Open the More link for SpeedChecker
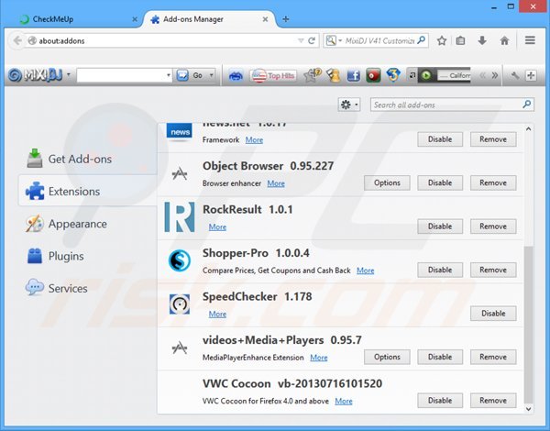Viewport: 550px width, 431px height. point(217,314)
